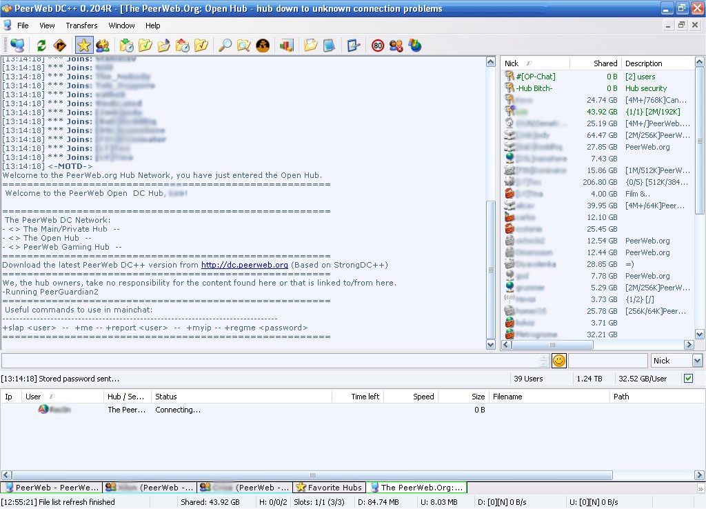This screenshot has height=509, width=706.
Task: Click user list vertical scrollbar down arrow
Action: [x=699, y=335]
